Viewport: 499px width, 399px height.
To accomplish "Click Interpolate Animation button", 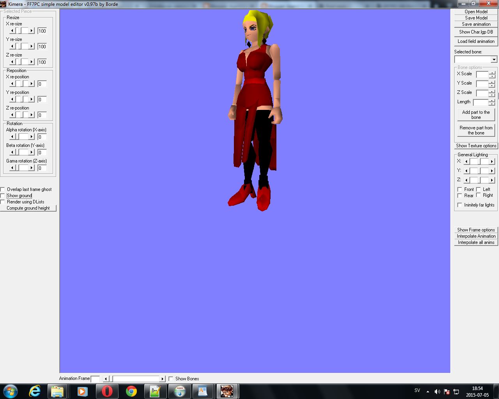I will 476,236.
